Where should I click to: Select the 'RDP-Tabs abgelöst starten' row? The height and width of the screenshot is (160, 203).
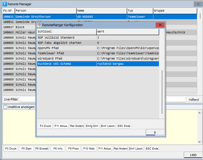98,43
